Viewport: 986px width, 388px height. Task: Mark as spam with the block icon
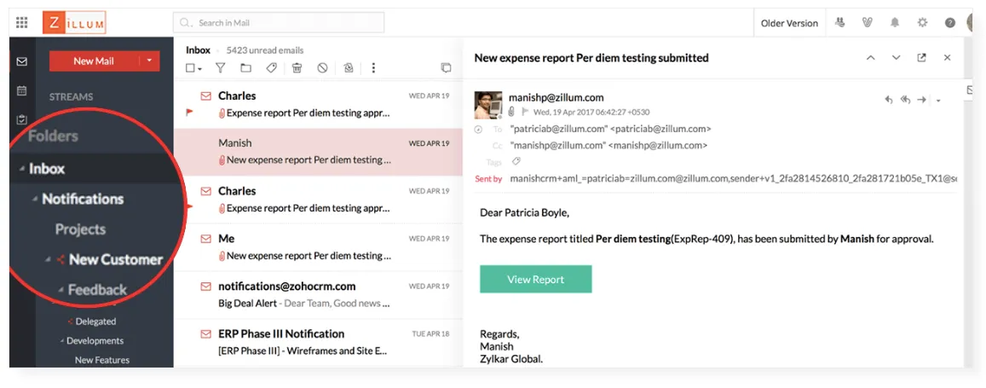pyautogui.click(x=322, y=68)
